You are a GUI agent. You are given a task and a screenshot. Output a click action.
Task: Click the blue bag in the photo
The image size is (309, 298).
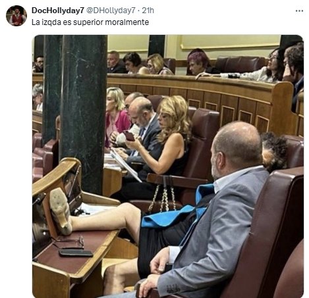176,211
